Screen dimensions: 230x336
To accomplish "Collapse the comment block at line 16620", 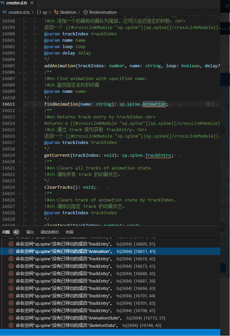I will 20,162.
